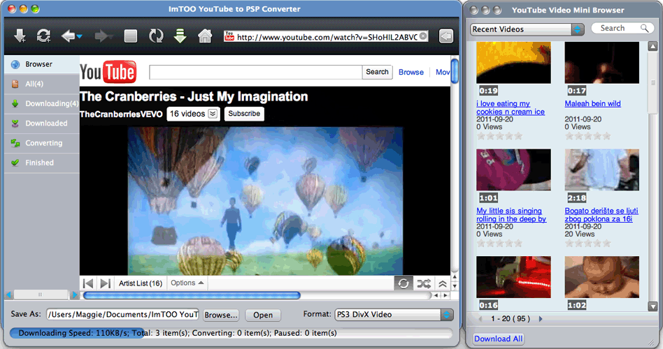Open the Browse link on YouTube
The image size is (663, 349).
[x=411, y=72]
